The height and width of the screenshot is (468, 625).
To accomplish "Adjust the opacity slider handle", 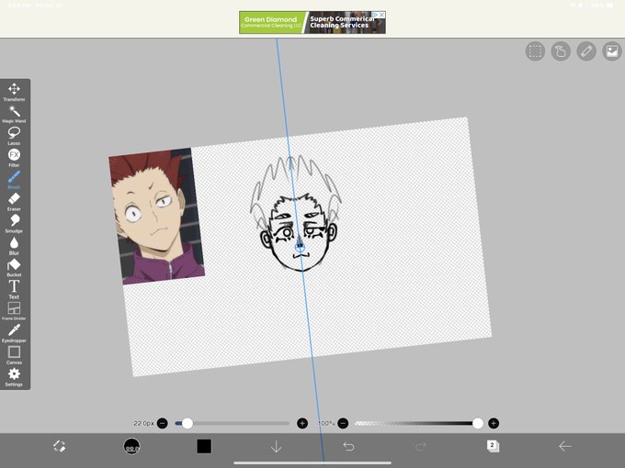I will click(478, 423).
